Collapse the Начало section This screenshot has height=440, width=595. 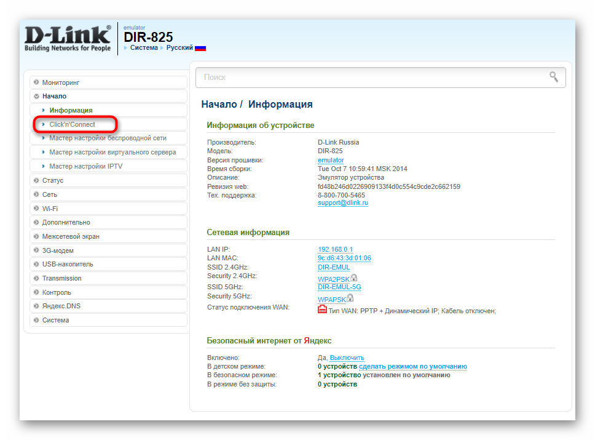pos(108,96)
